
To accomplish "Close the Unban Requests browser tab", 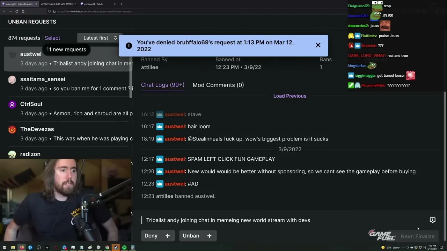I will [x=36, y=4].
